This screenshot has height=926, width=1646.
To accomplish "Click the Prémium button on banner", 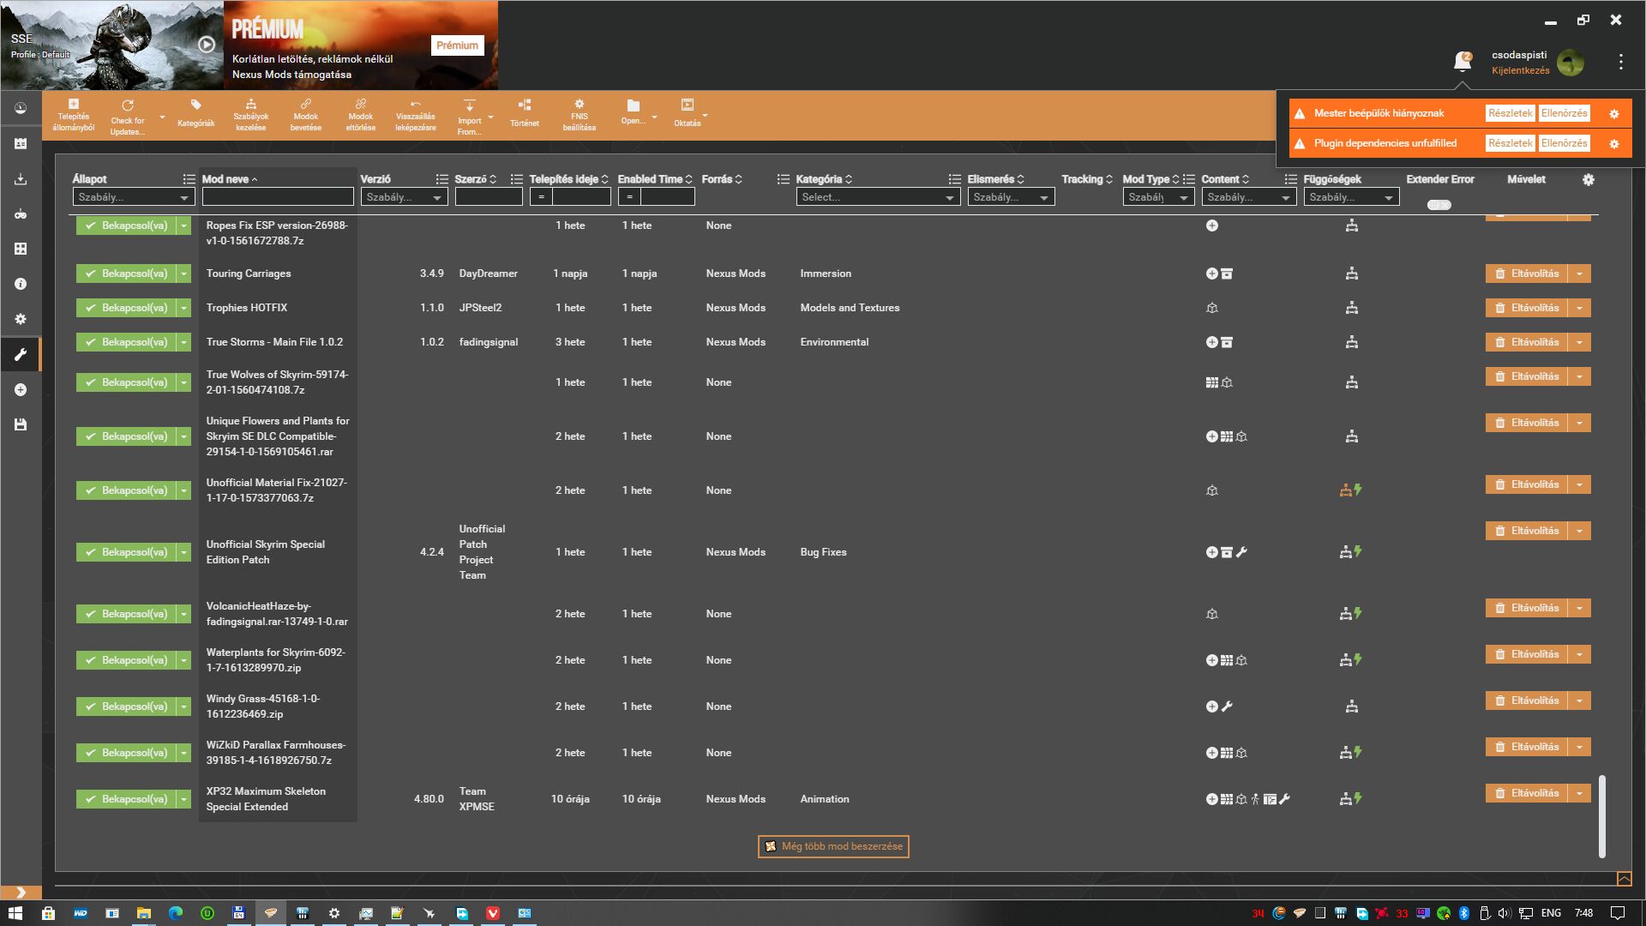I will point(457,45).
